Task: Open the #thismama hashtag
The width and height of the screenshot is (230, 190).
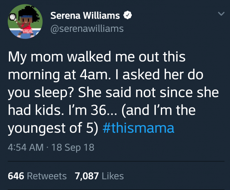Action: (139, 128)
